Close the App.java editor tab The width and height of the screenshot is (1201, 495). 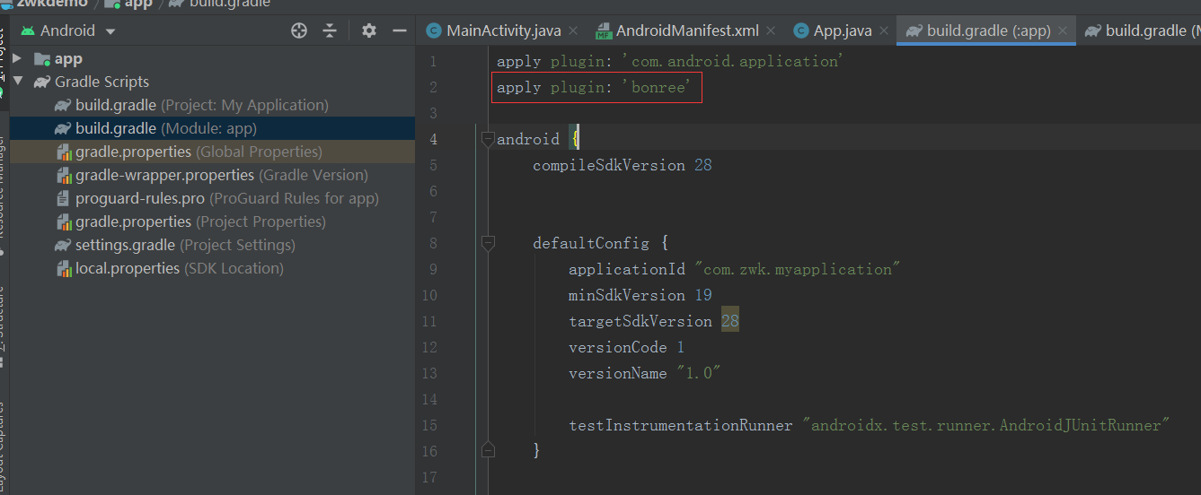(x=886, y=31)
